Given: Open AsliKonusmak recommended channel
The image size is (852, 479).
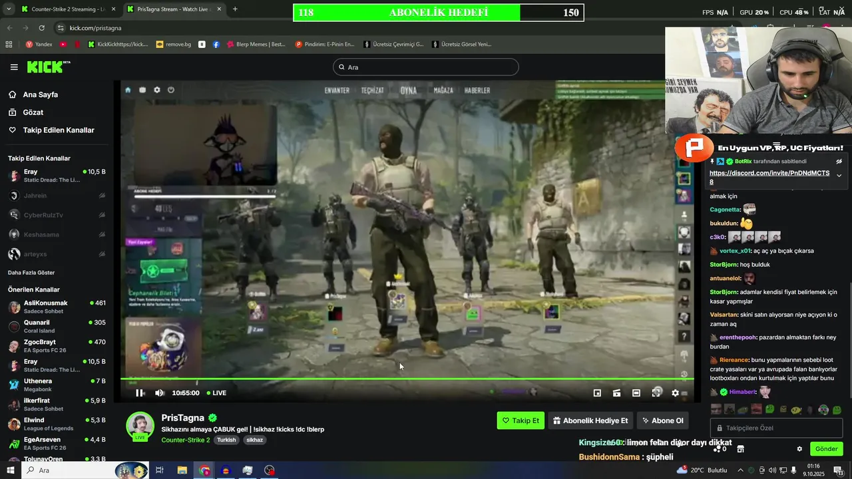Looking at the screenshot, I should (57, 307).
